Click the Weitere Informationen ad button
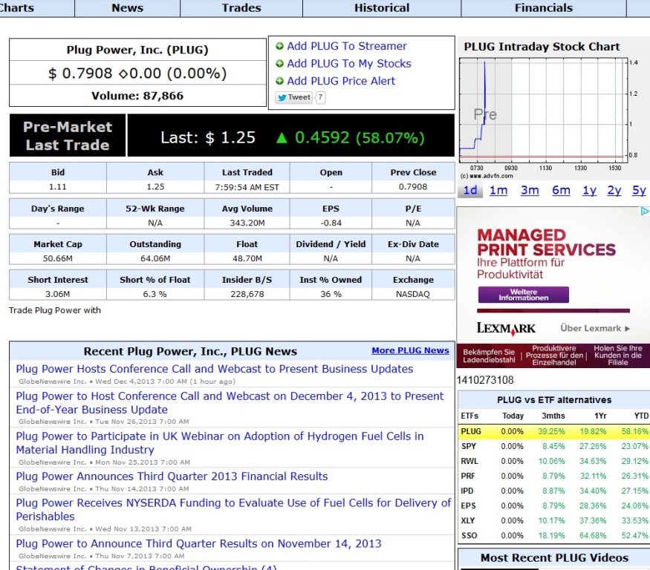 [x=523, y=295]
